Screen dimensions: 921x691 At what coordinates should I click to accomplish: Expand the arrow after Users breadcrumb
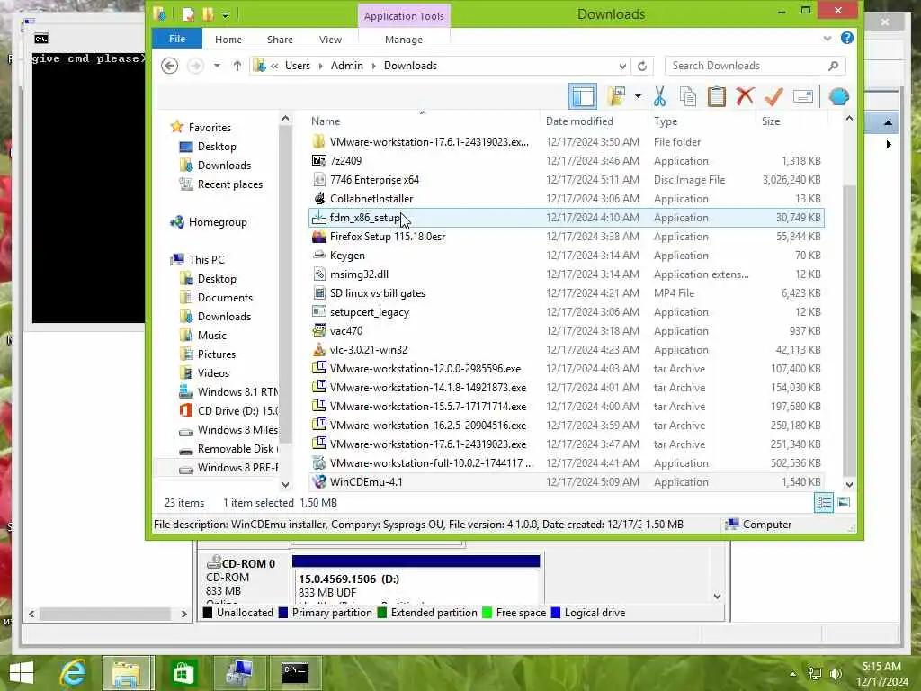click(321, 66)
